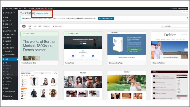Click the 設定 settings icon in the sidebar
Image resolution: width=190 pixels, height=107 pixels.
[3, 88]
